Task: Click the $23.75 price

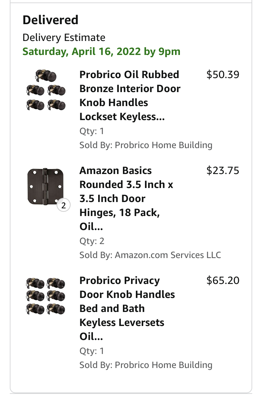Action: (223, 171)
